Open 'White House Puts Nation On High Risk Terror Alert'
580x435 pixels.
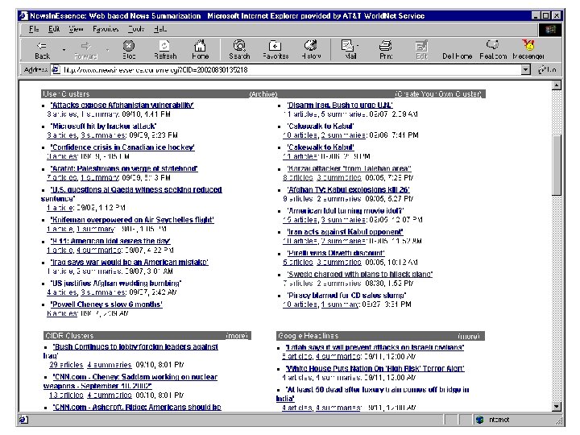(x=375, y=368)
